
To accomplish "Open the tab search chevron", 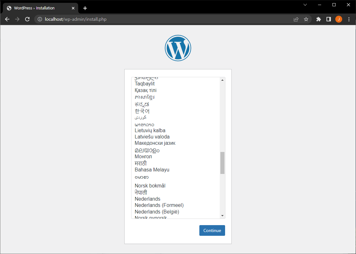I will pyautogui.click(x=305, y=5).
